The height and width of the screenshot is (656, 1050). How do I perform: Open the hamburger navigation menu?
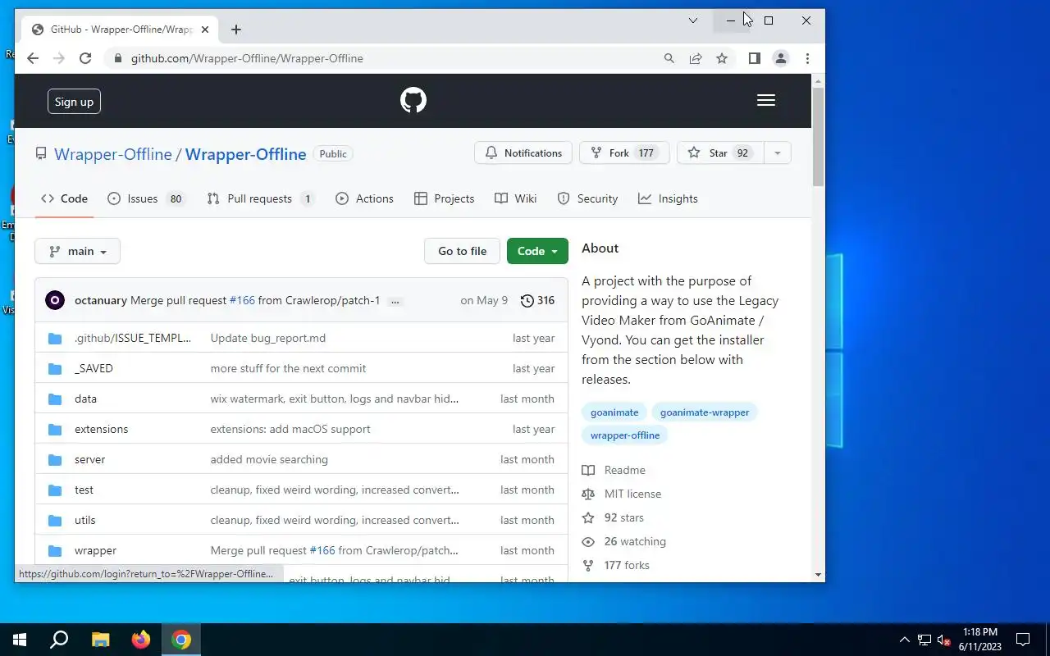[766, 100]
